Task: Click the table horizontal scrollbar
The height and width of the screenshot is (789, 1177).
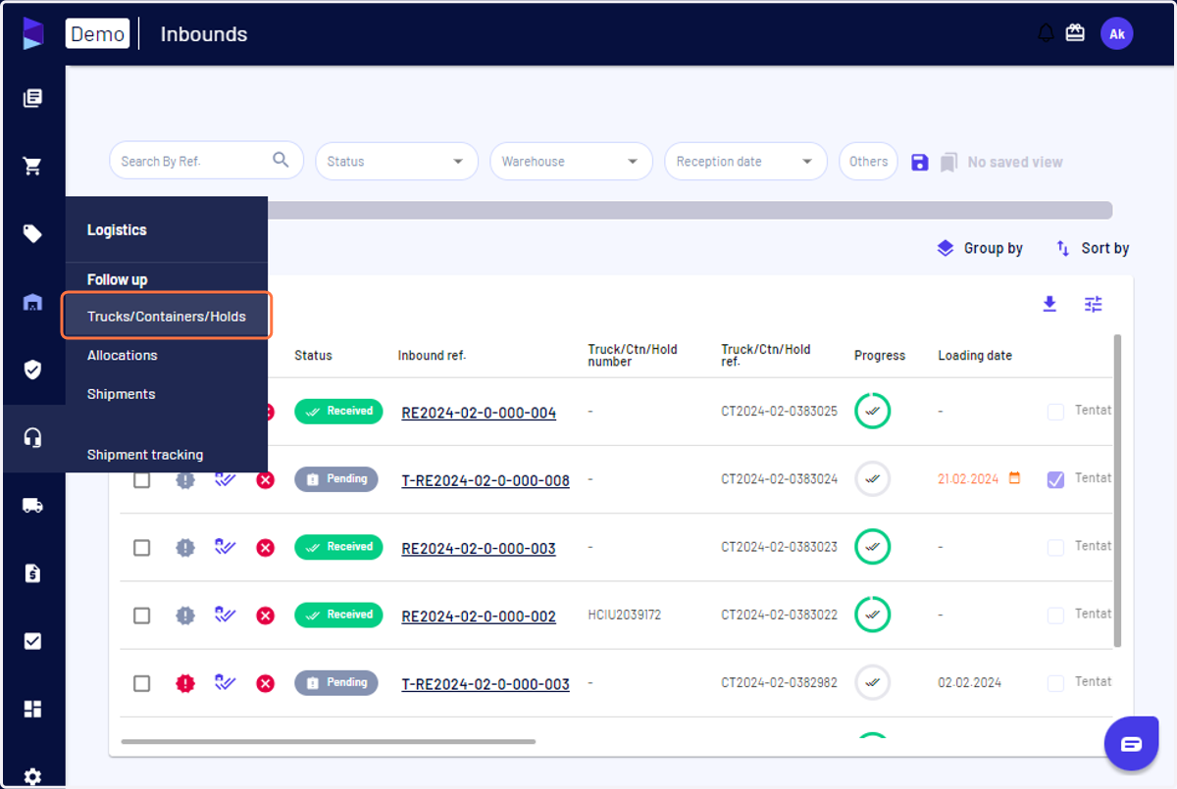Action: click(329, 741)
